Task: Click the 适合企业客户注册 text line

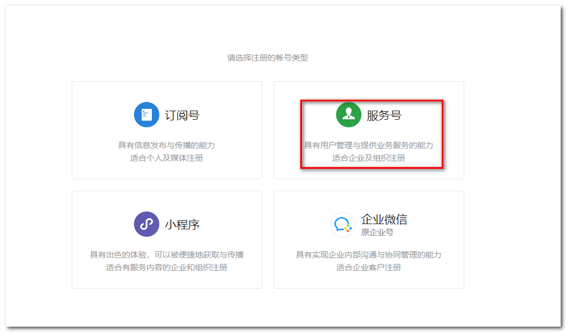Action: point(368,267)
